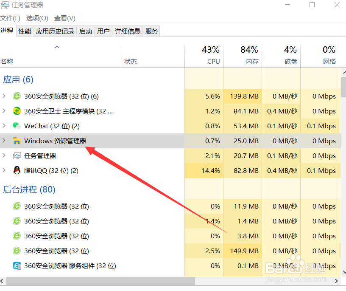Image resolution: width=346 pixels, height=291 pixels.
Task: Open the 选项(O) menu
Action: click(37, 18)
